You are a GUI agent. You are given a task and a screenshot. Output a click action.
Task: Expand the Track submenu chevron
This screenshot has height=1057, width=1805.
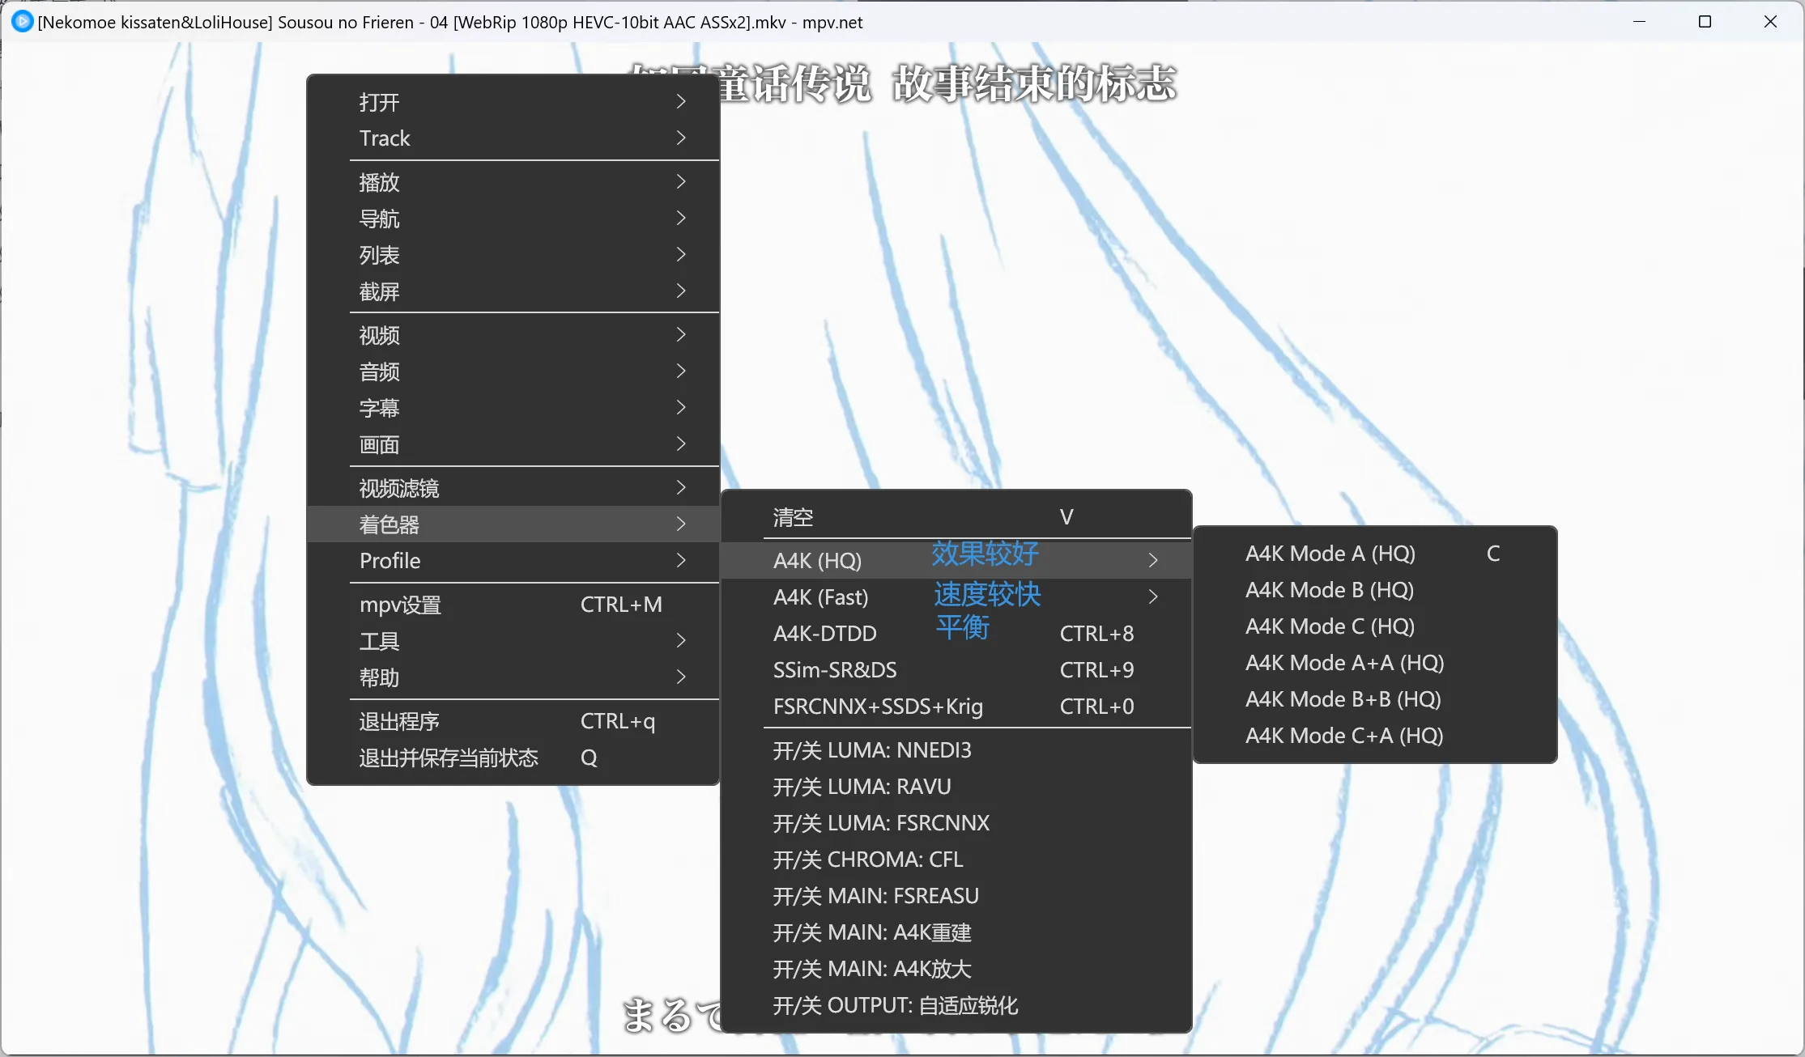[x=680, y=138]
